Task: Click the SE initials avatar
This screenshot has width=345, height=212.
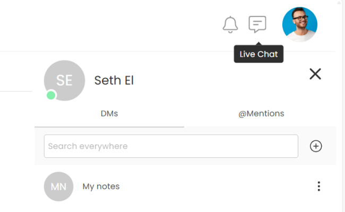Action: coord(64,80)
